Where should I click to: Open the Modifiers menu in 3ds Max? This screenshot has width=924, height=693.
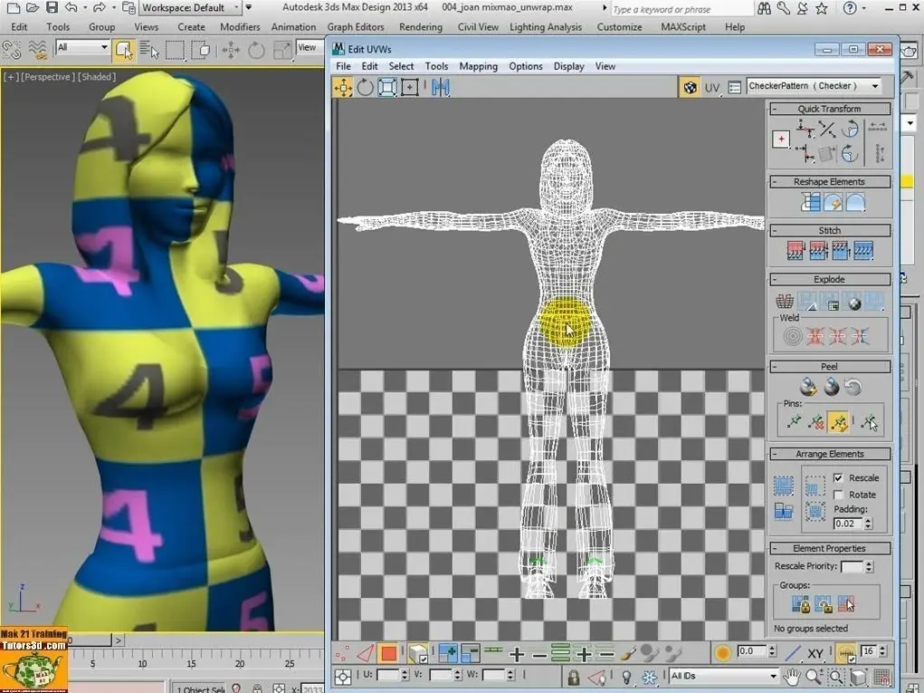[x=240, y=27]
